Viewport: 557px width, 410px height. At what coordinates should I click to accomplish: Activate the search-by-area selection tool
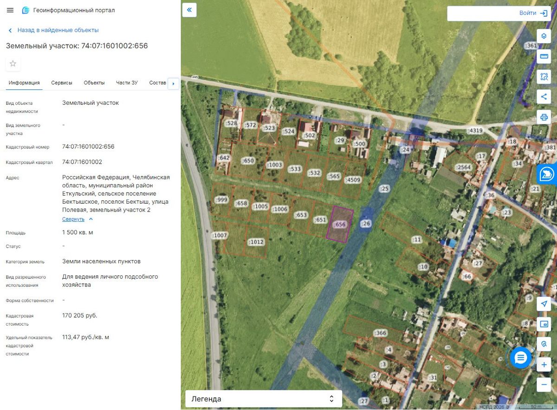[544, 77]
